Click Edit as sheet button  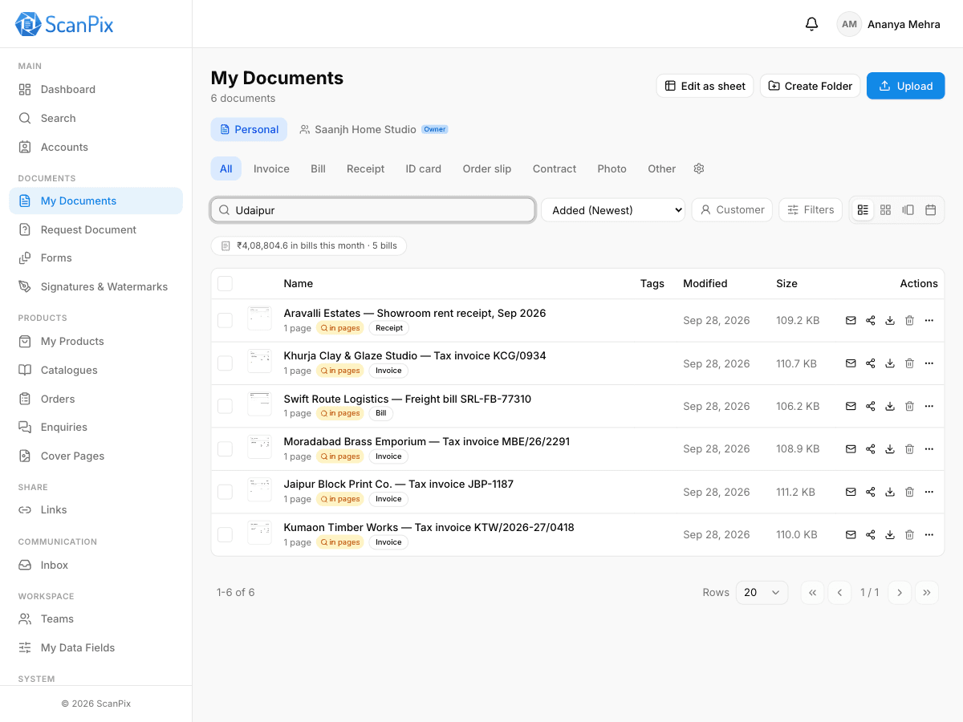705,86
